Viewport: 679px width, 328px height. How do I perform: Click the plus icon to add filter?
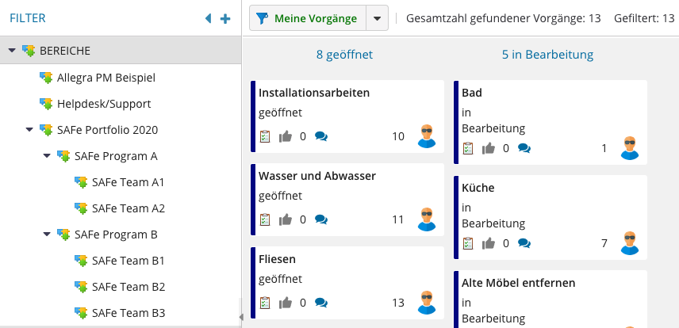225,18
